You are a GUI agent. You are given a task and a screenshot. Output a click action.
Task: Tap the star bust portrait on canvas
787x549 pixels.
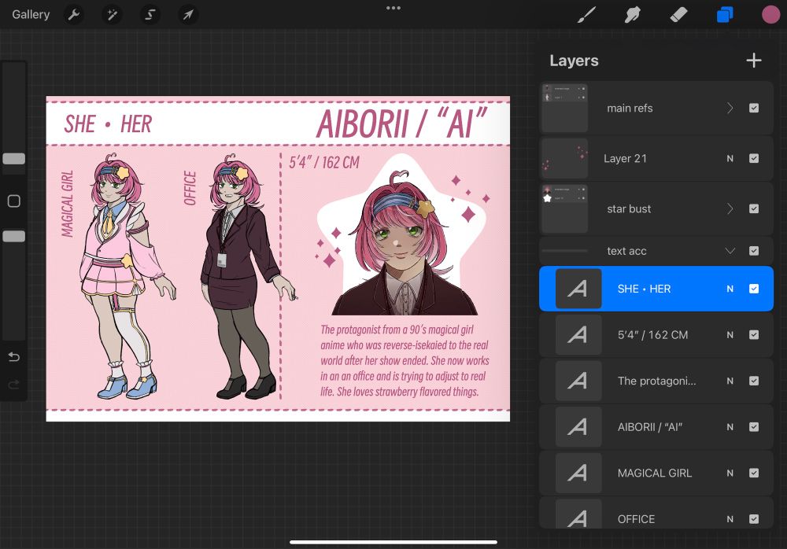tap(404, 236)
